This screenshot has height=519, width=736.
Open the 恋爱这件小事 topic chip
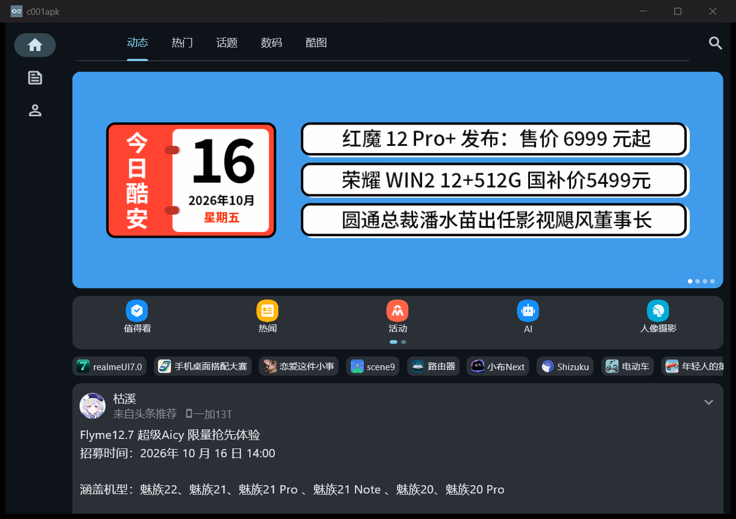point(299,367)
